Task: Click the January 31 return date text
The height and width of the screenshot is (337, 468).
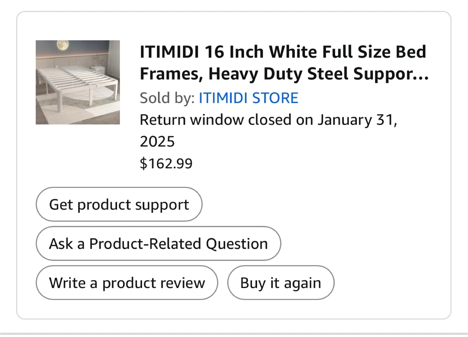Action: click(357, 120)
